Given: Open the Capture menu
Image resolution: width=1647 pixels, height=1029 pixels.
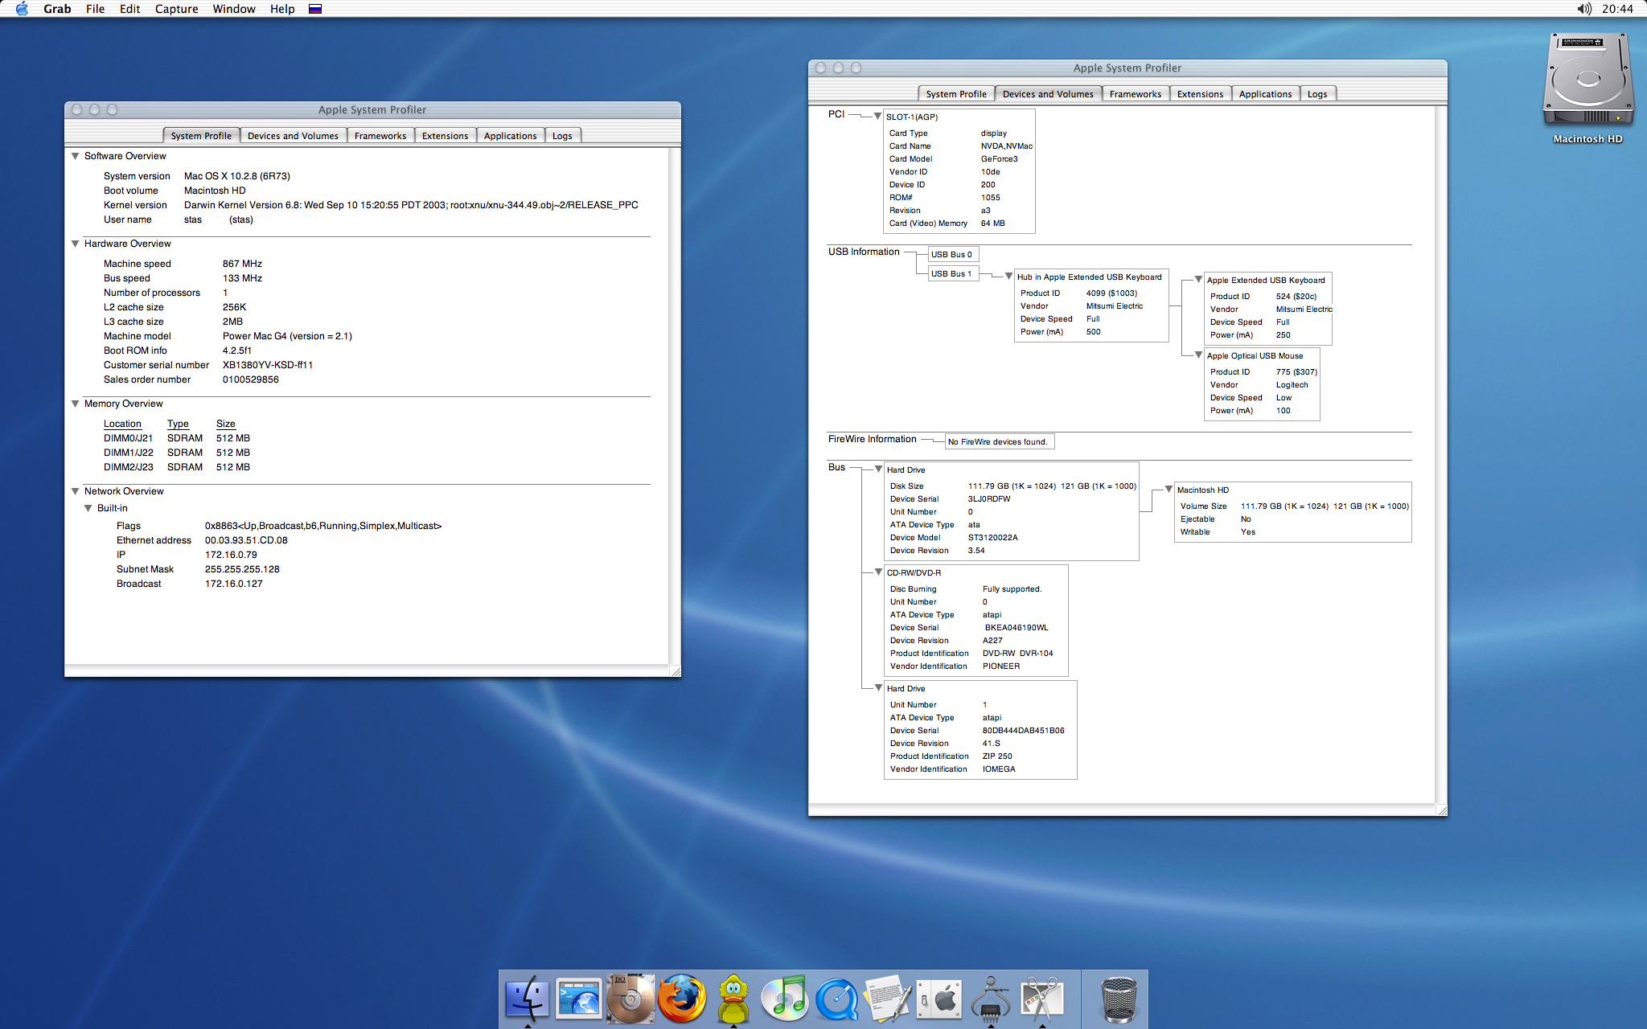Looking at the screenshot, I should [x=176, y=9].
